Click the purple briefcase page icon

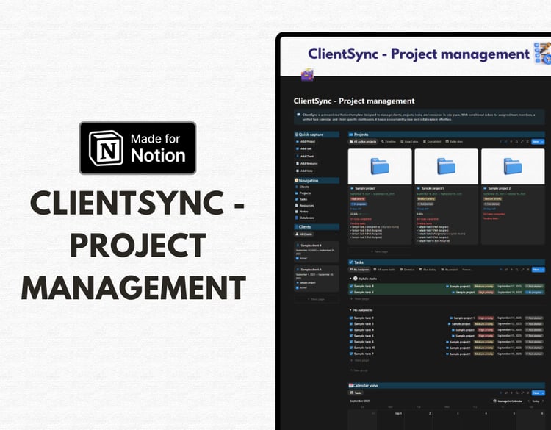click(307, 74)
